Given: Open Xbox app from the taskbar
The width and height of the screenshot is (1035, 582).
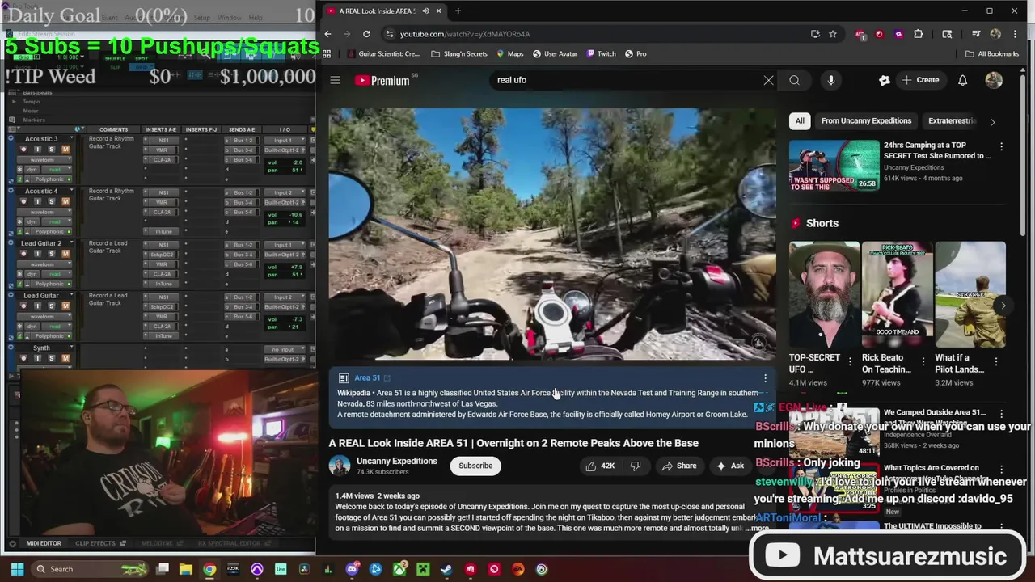Looking at the screenshot, I should tap(399, 569).
